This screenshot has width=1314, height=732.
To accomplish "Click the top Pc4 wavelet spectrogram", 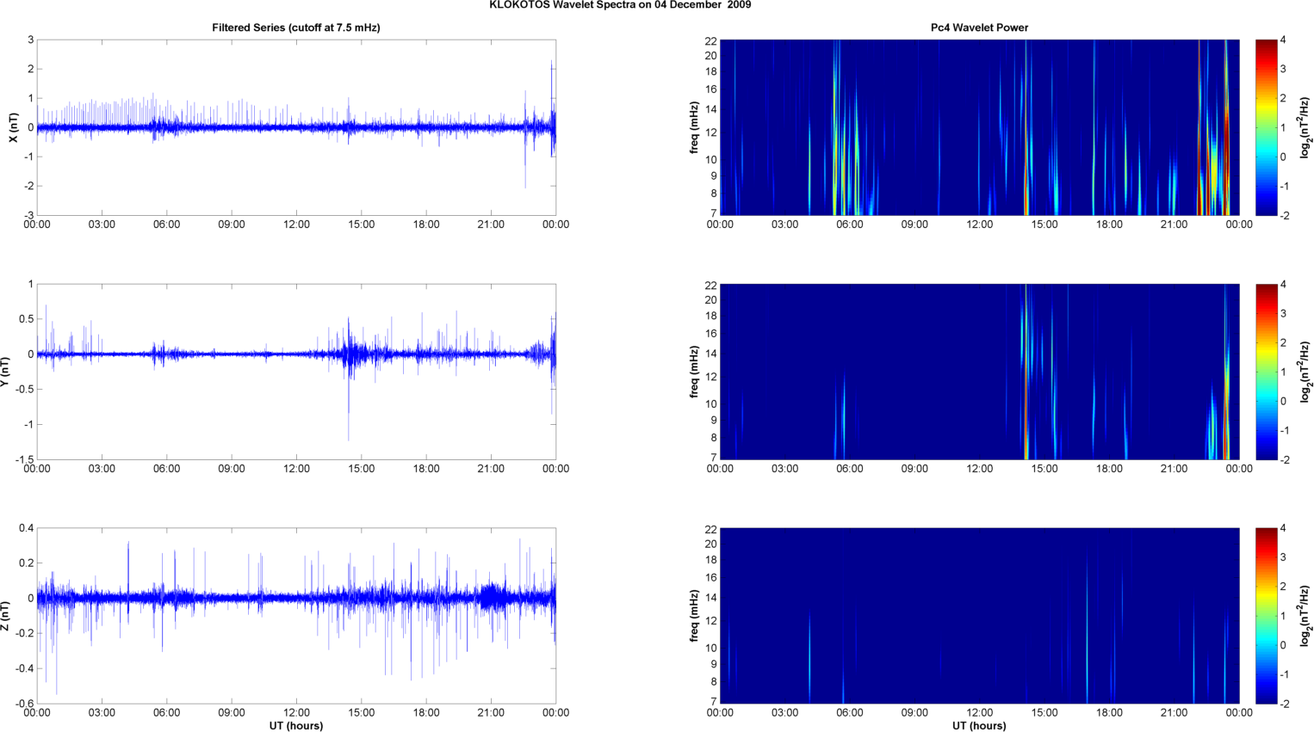I will (x=979, y=127).
